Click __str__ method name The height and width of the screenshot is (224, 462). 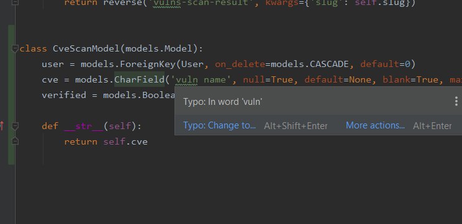[84, 127]
